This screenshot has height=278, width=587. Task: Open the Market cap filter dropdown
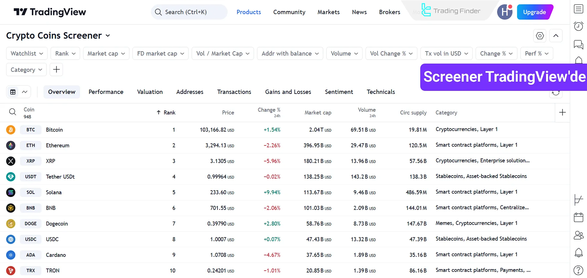[x=106, y=53]
